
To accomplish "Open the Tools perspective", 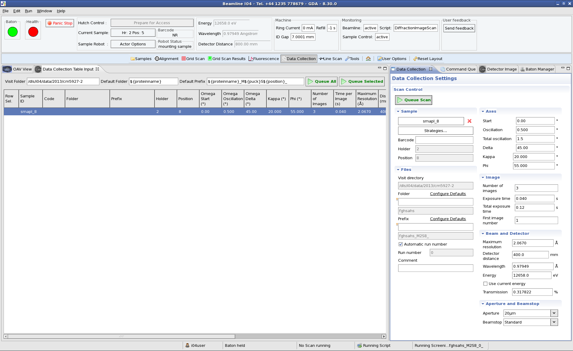I will [x=352, y=59].
